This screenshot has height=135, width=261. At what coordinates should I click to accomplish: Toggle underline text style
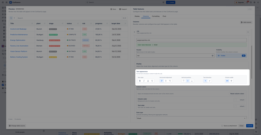coord(148,81)
